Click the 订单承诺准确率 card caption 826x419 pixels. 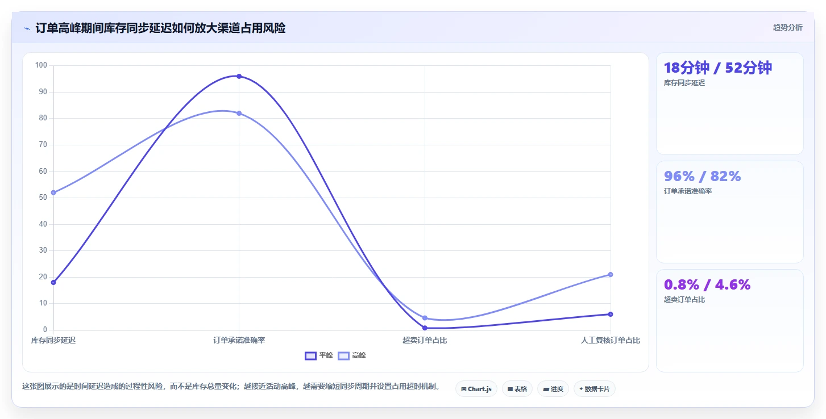[x=688, y=191]
